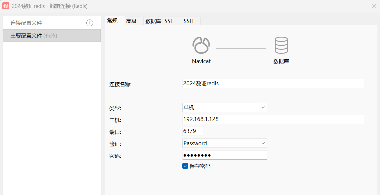Select 主要配置文件 profile in the list

coord(52,36)
